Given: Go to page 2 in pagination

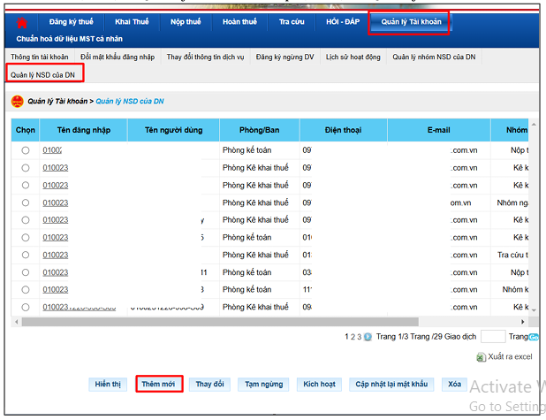Looking at the screenshot, I should pyautogui.click(x=353, y=337).
